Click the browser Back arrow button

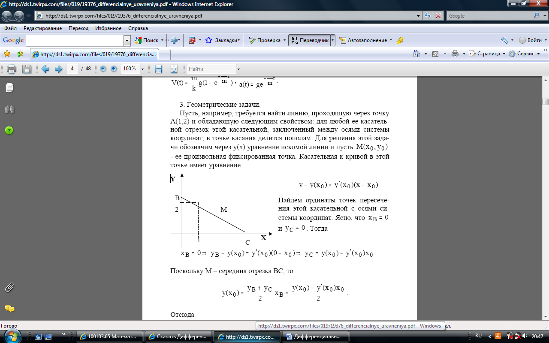[7, 16]
